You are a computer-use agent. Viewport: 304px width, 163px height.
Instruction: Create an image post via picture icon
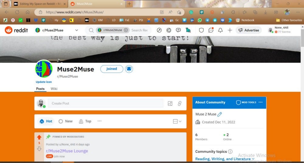170,104
